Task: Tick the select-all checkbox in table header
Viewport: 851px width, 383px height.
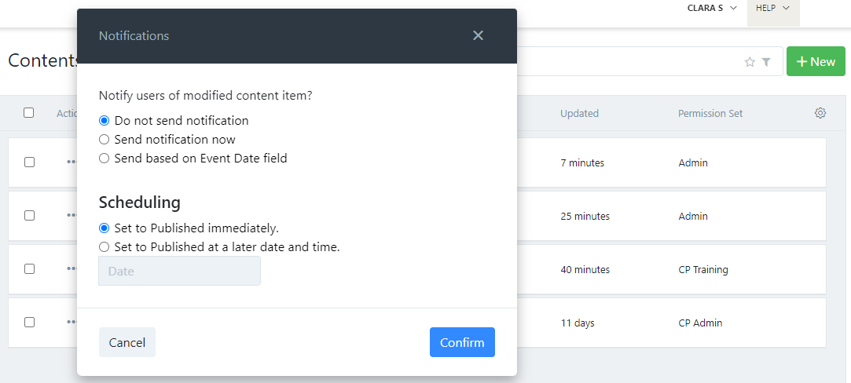Action: coord(29,113)
